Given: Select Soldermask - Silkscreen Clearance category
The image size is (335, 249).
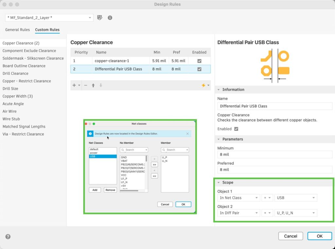Looking at the screenshot, I should tap(33, 58).
